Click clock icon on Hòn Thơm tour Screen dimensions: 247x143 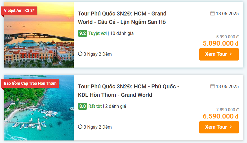pos(80,127)
